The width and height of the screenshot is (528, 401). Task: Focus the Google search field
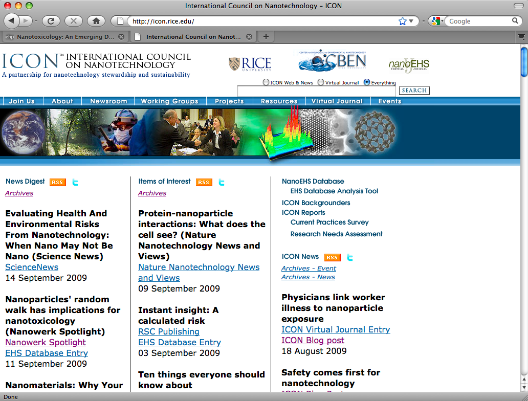[479, 21]
